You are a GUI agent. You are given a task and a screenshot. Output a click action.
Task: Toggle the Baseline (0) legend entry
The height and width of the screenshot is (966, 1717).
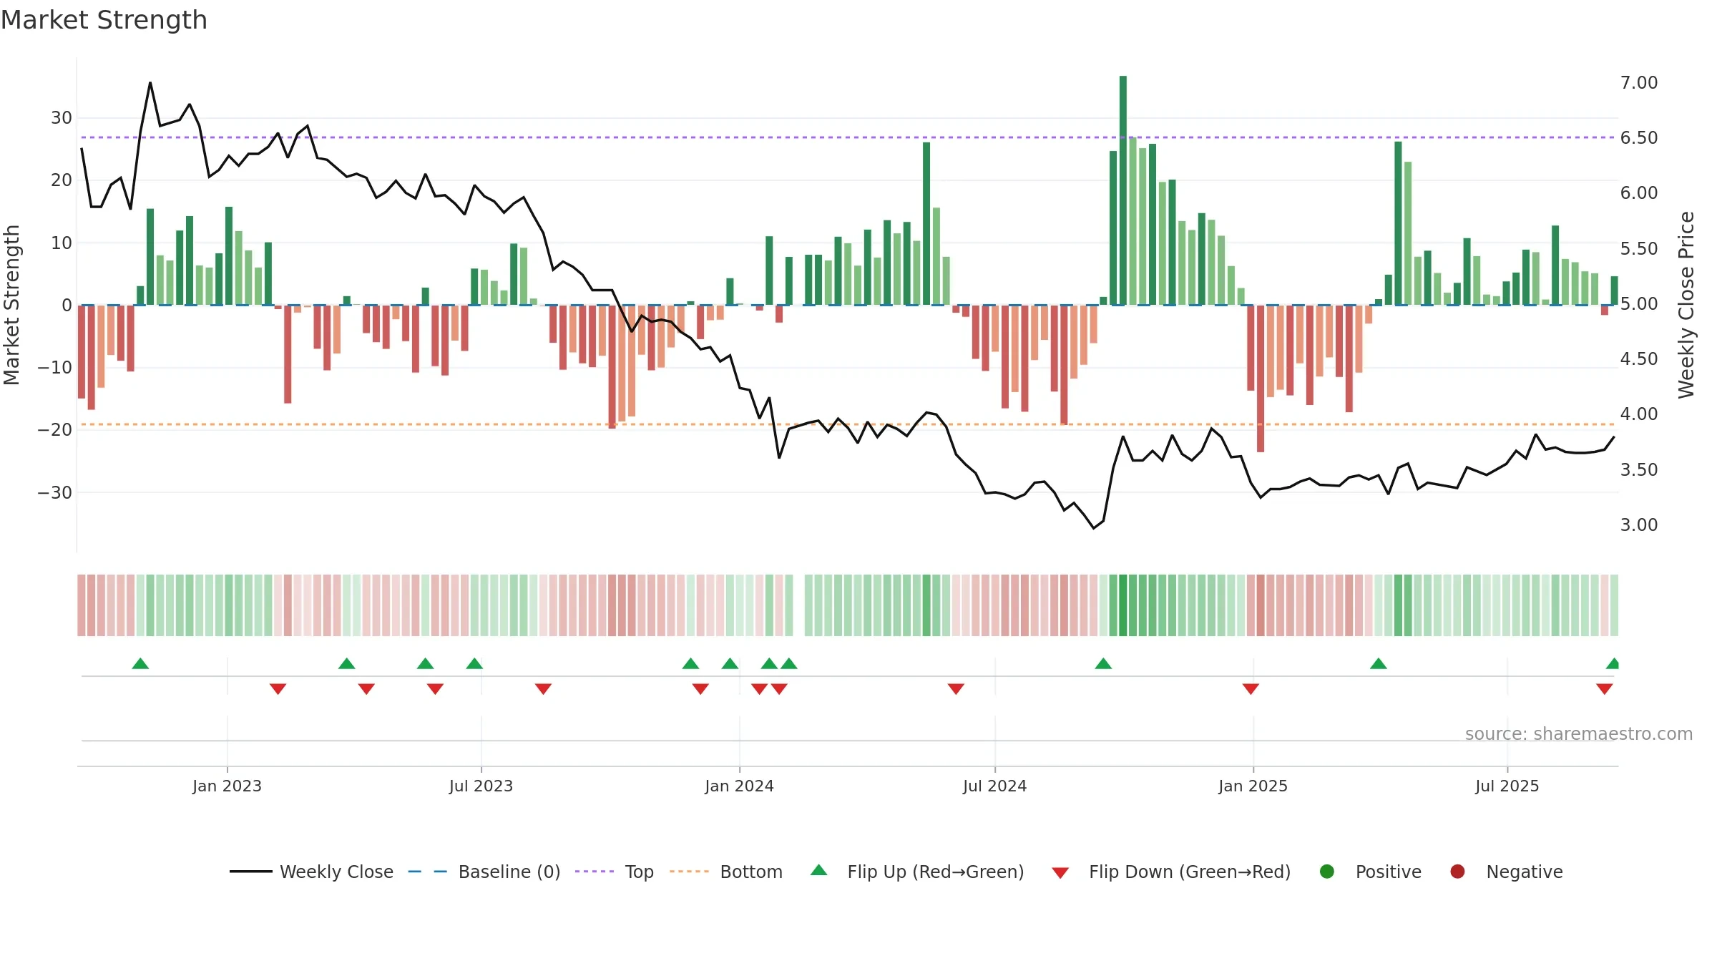[x=484, y=872]
